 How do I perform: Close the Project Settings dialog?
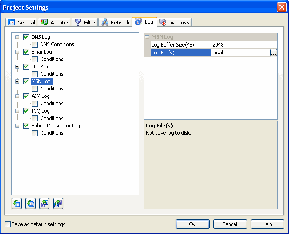pos(282,7)
